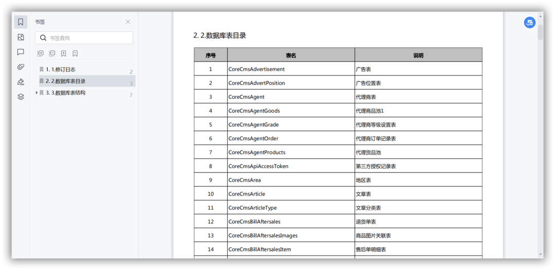Select bookmark 1. 1.修订日志
The image size is (555, 270).
click(x=87, y=70)
